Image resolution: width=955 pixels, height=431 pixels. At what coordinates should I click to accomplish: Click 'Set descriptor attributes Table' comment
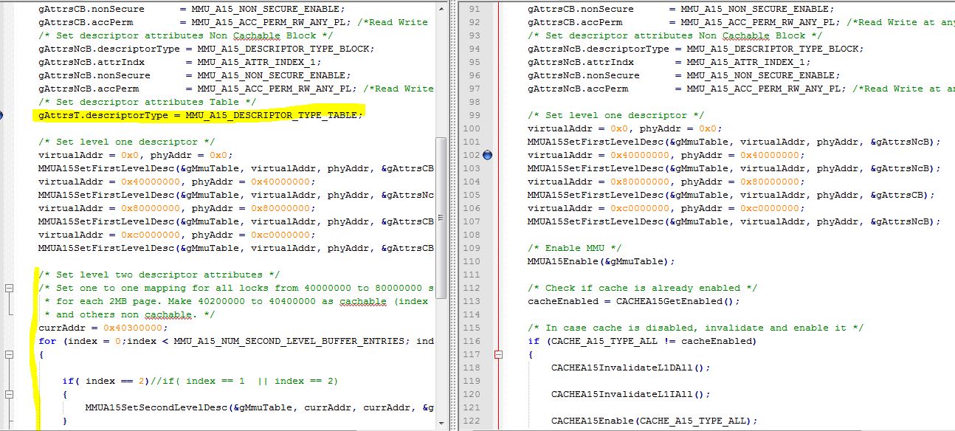click(148, 102)
